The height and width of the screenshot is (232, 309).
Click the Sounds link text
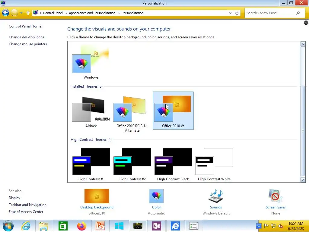(x=216, y=207)
